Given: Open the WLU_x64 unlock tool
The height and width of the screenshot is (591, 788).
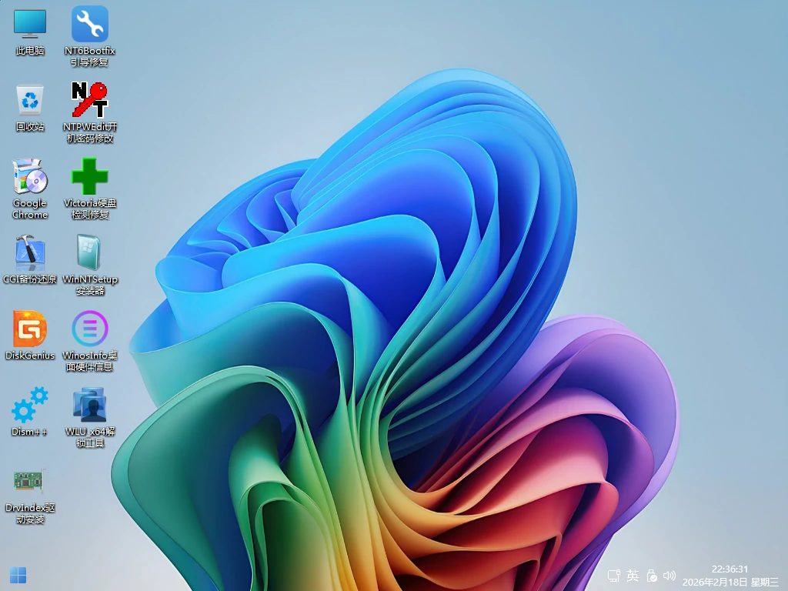Looking at the screenshot, I should [x=91, y=408].
